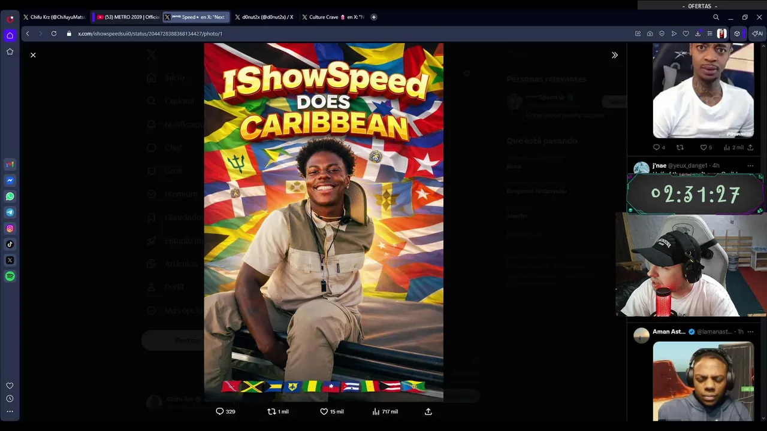
Task: Open the edit/note icon in address bar
Action: coord(638,34)
